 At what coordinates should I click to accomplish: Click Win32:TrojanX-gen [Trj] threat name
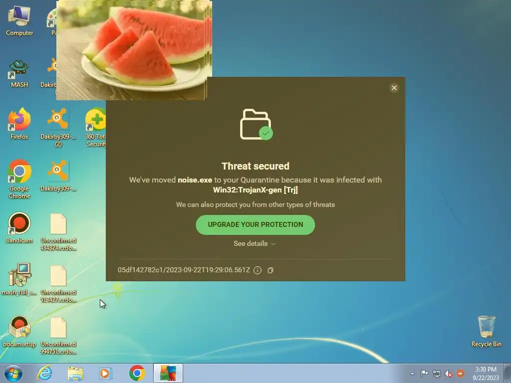click(255, 190)
